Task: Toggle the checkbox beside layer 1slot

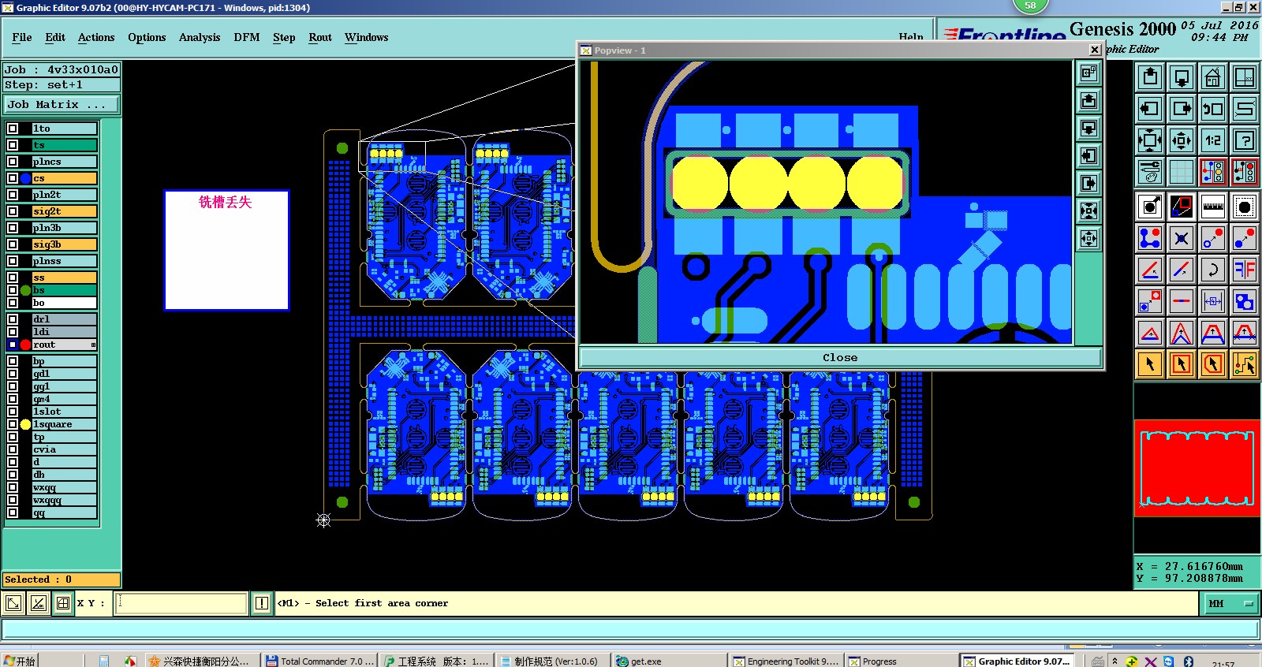Action: tap(13, 412)
